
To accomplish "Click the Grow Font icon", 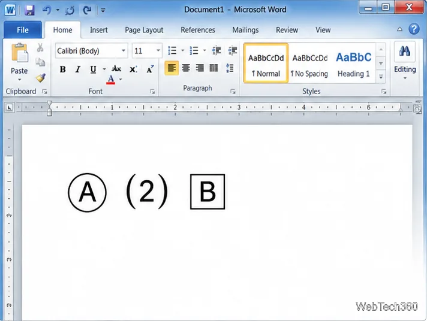I will click(x=150, y=69).
